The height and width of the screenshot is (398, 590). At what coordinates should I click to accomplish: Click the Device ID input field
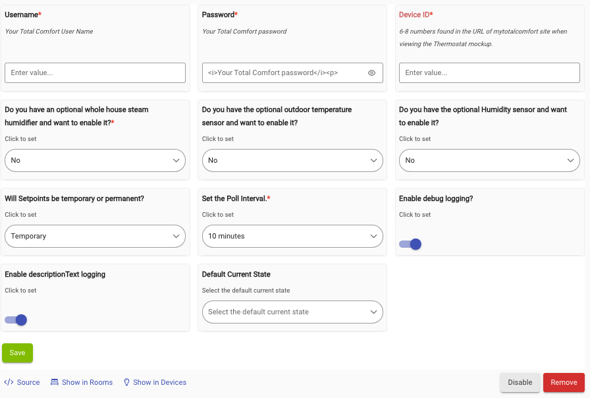(x=489, y=72)
